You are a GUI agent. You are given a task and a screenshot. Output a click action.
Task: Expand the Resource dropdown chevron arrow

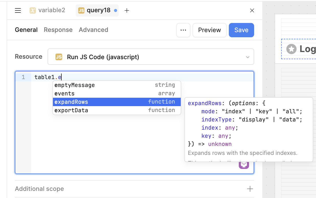[x=247, y=57]
